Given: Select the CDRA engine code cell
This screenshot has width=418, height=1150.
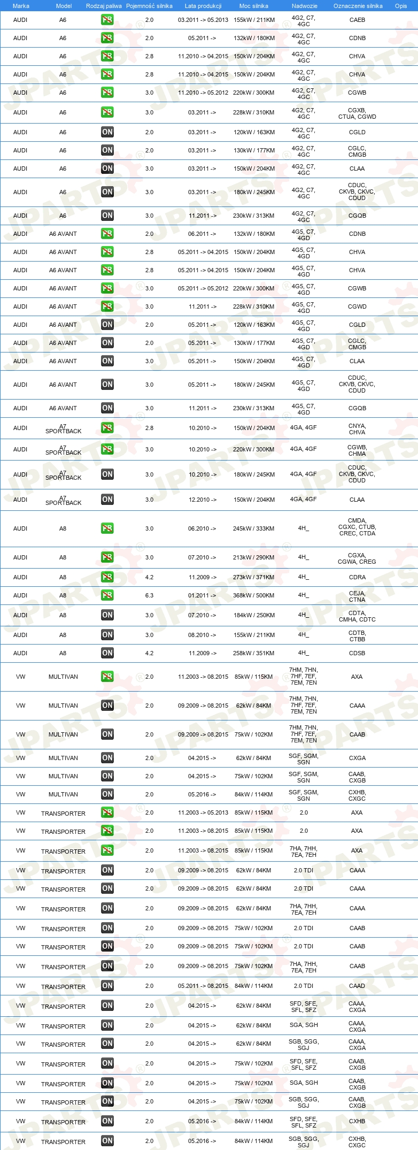Looking at the screenshot, I should 357,577.
